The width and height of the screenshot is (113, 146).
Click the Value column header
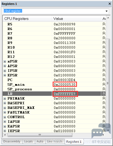pos(76,19)
